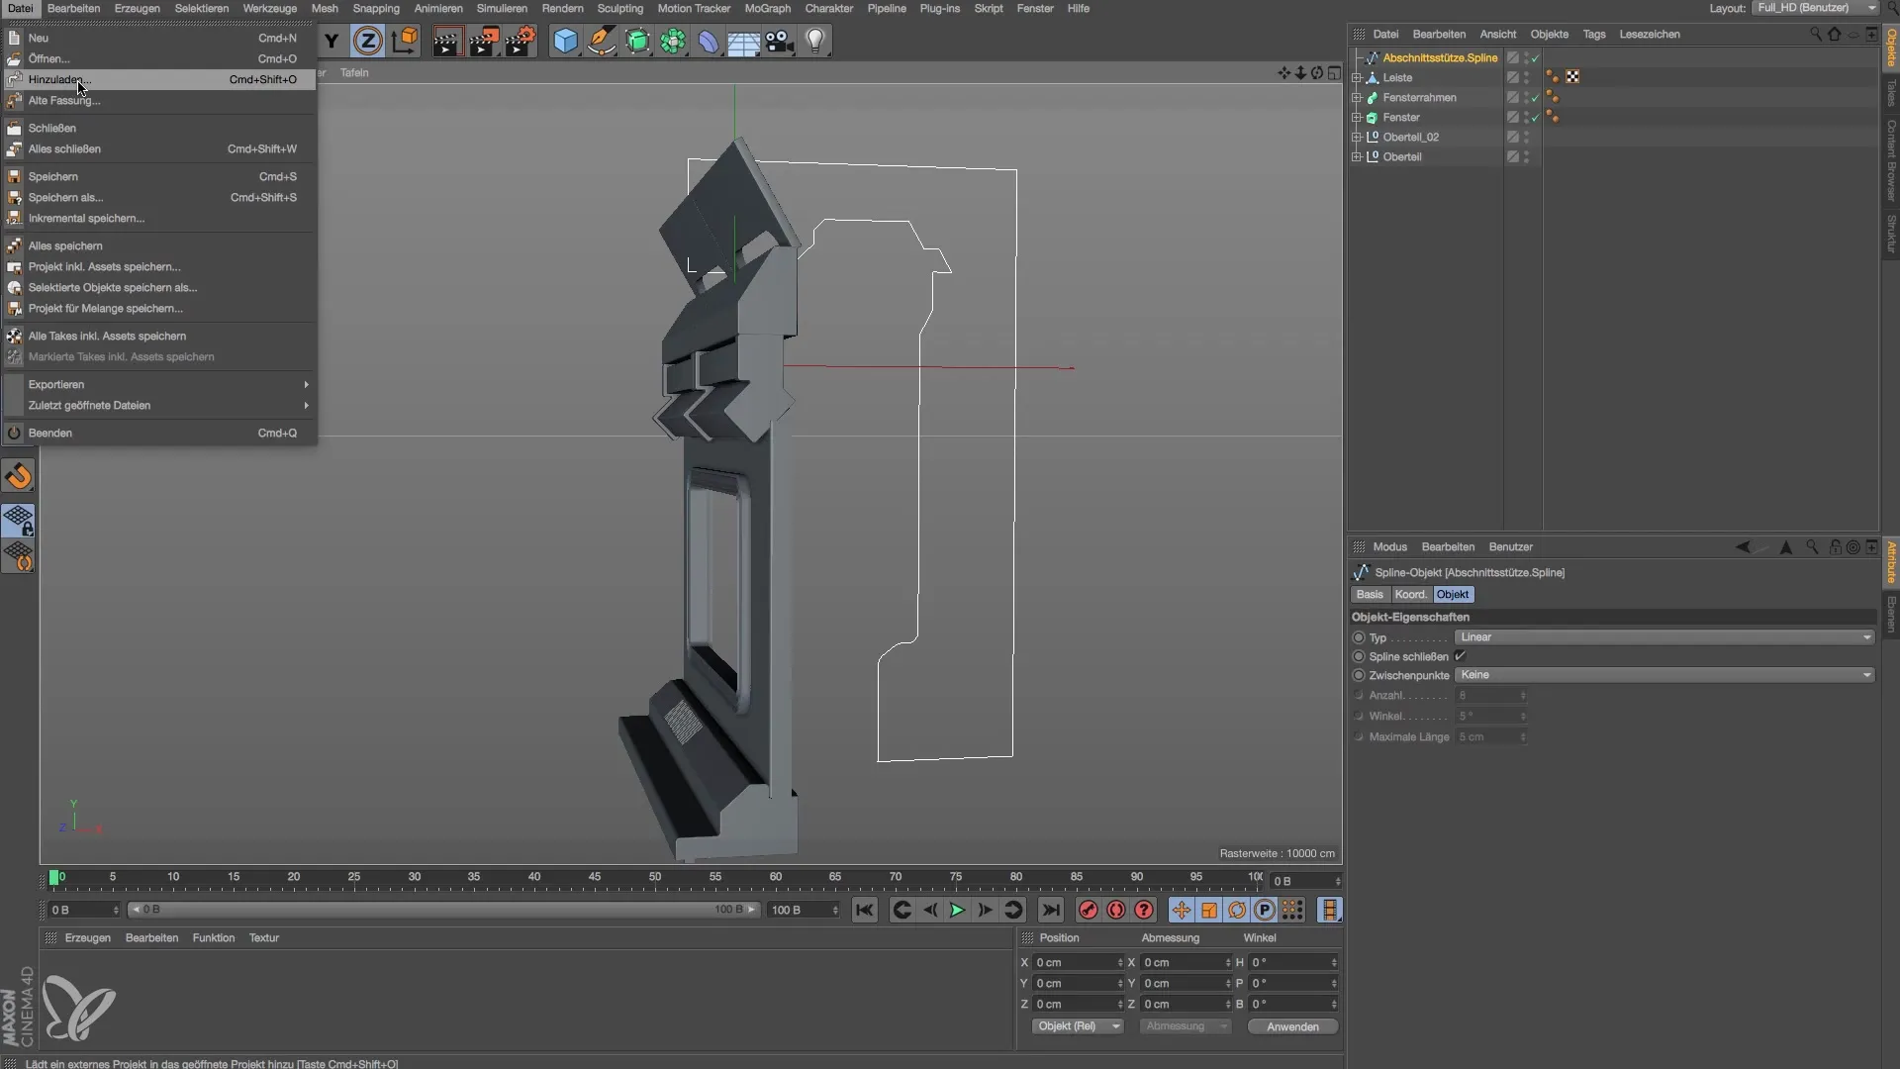Switch to the Koord. tab
This screenshot has width=1900, height=1069.
tap(1410, 594)
